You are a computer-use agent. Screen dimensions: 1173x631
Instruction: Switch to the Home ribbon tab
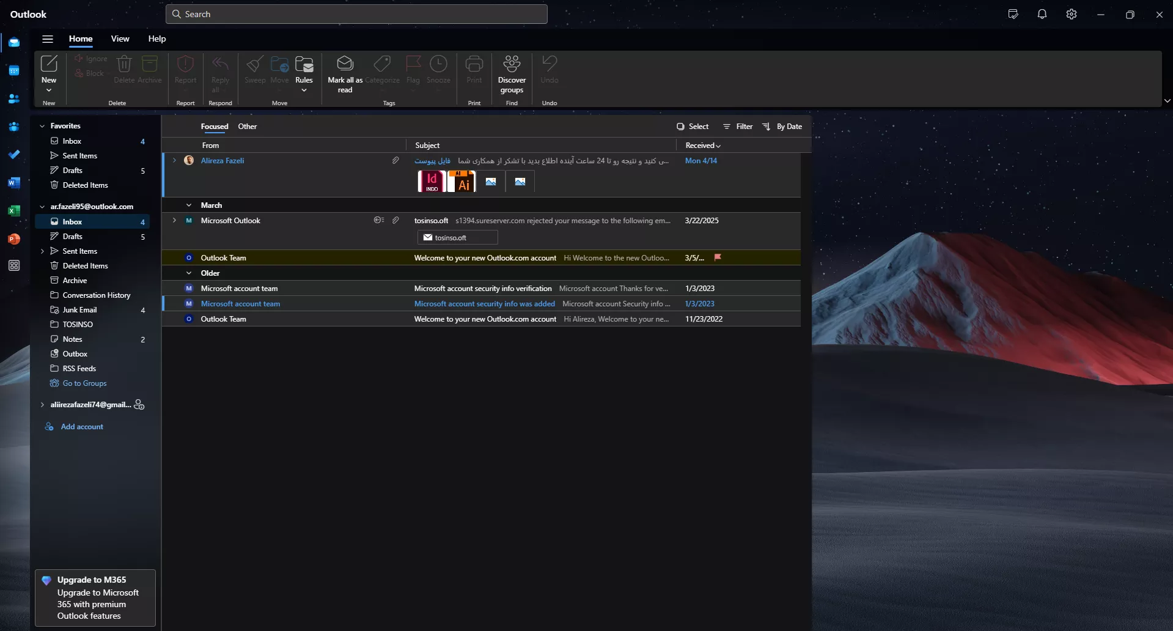(81, 39)
